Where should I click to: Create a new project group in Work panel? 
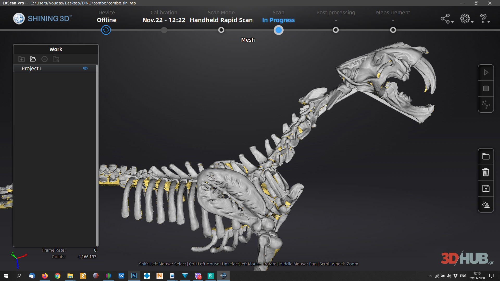coord(21,59)
